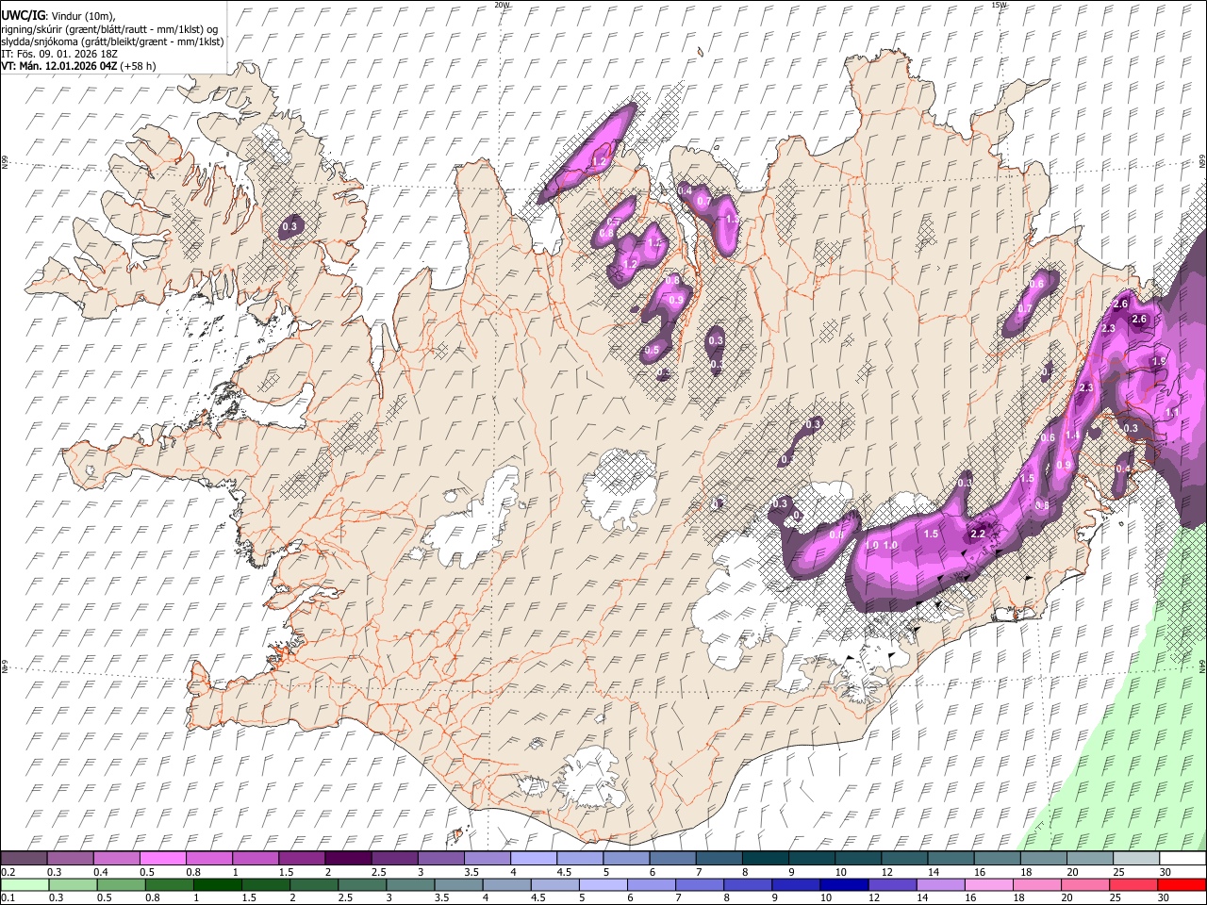
Task: Pick the upper-scale swatch between 0.8 and 1
Action: click(x=209, y=858)
